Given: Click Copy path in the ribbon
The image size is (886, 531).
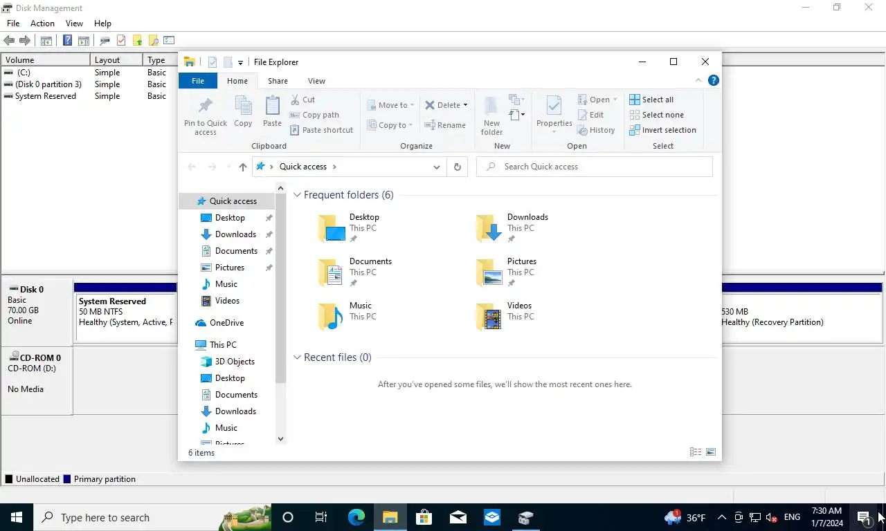Looking at the screenshot, I should click(314, 115).
